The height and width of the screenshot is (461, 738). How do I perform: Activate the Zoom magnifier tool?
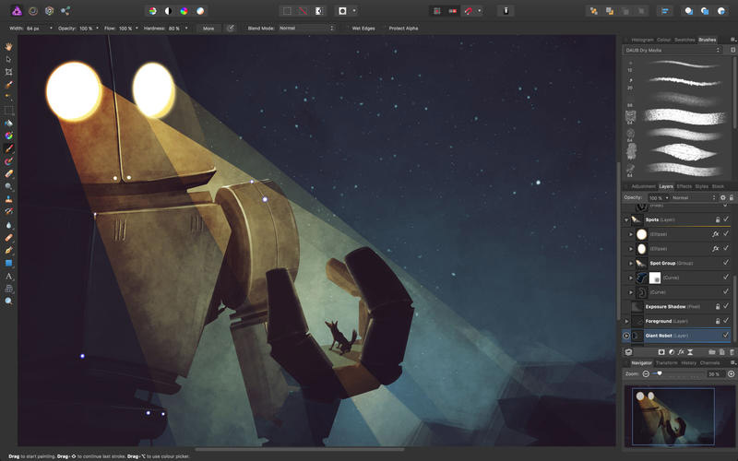point(9,301)
